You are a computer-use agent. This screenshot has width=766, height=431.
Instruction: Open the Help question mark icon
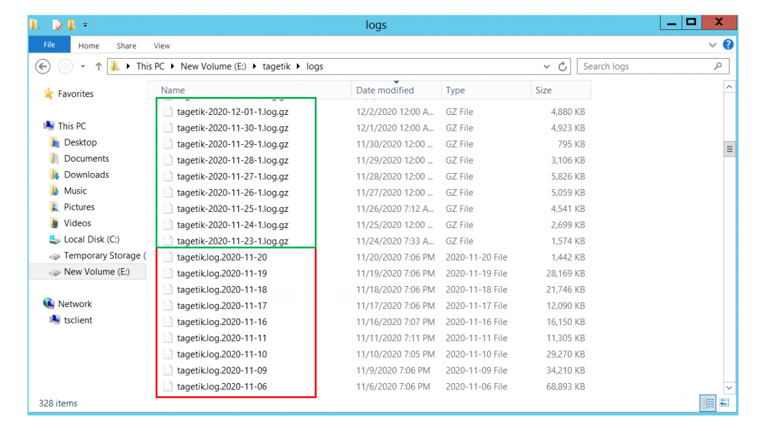pos(728,45)
